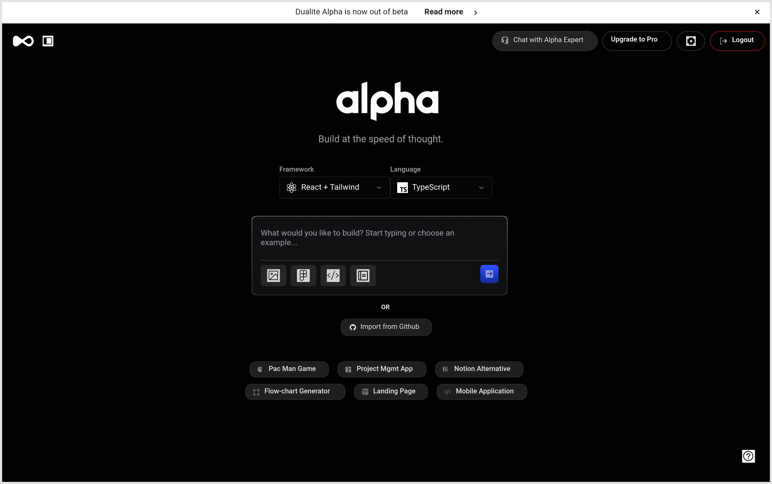Screen dimensions: 772x484
Task: Open help question mark icon
Action: click(748, 456)
